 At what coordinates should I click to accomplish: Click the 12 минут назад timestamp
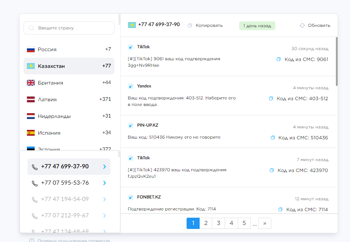pos(312,199)
